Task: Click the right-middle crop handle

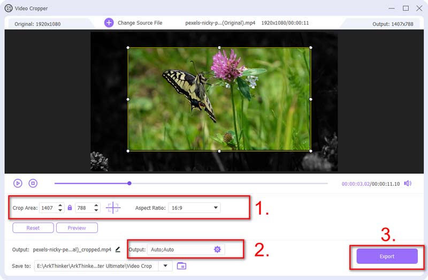Action: (x=311, y=99)
